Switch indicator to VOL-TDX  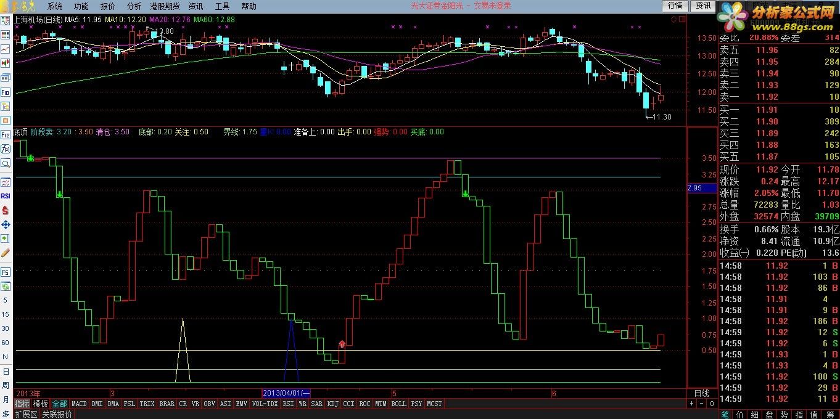point(265,404)
